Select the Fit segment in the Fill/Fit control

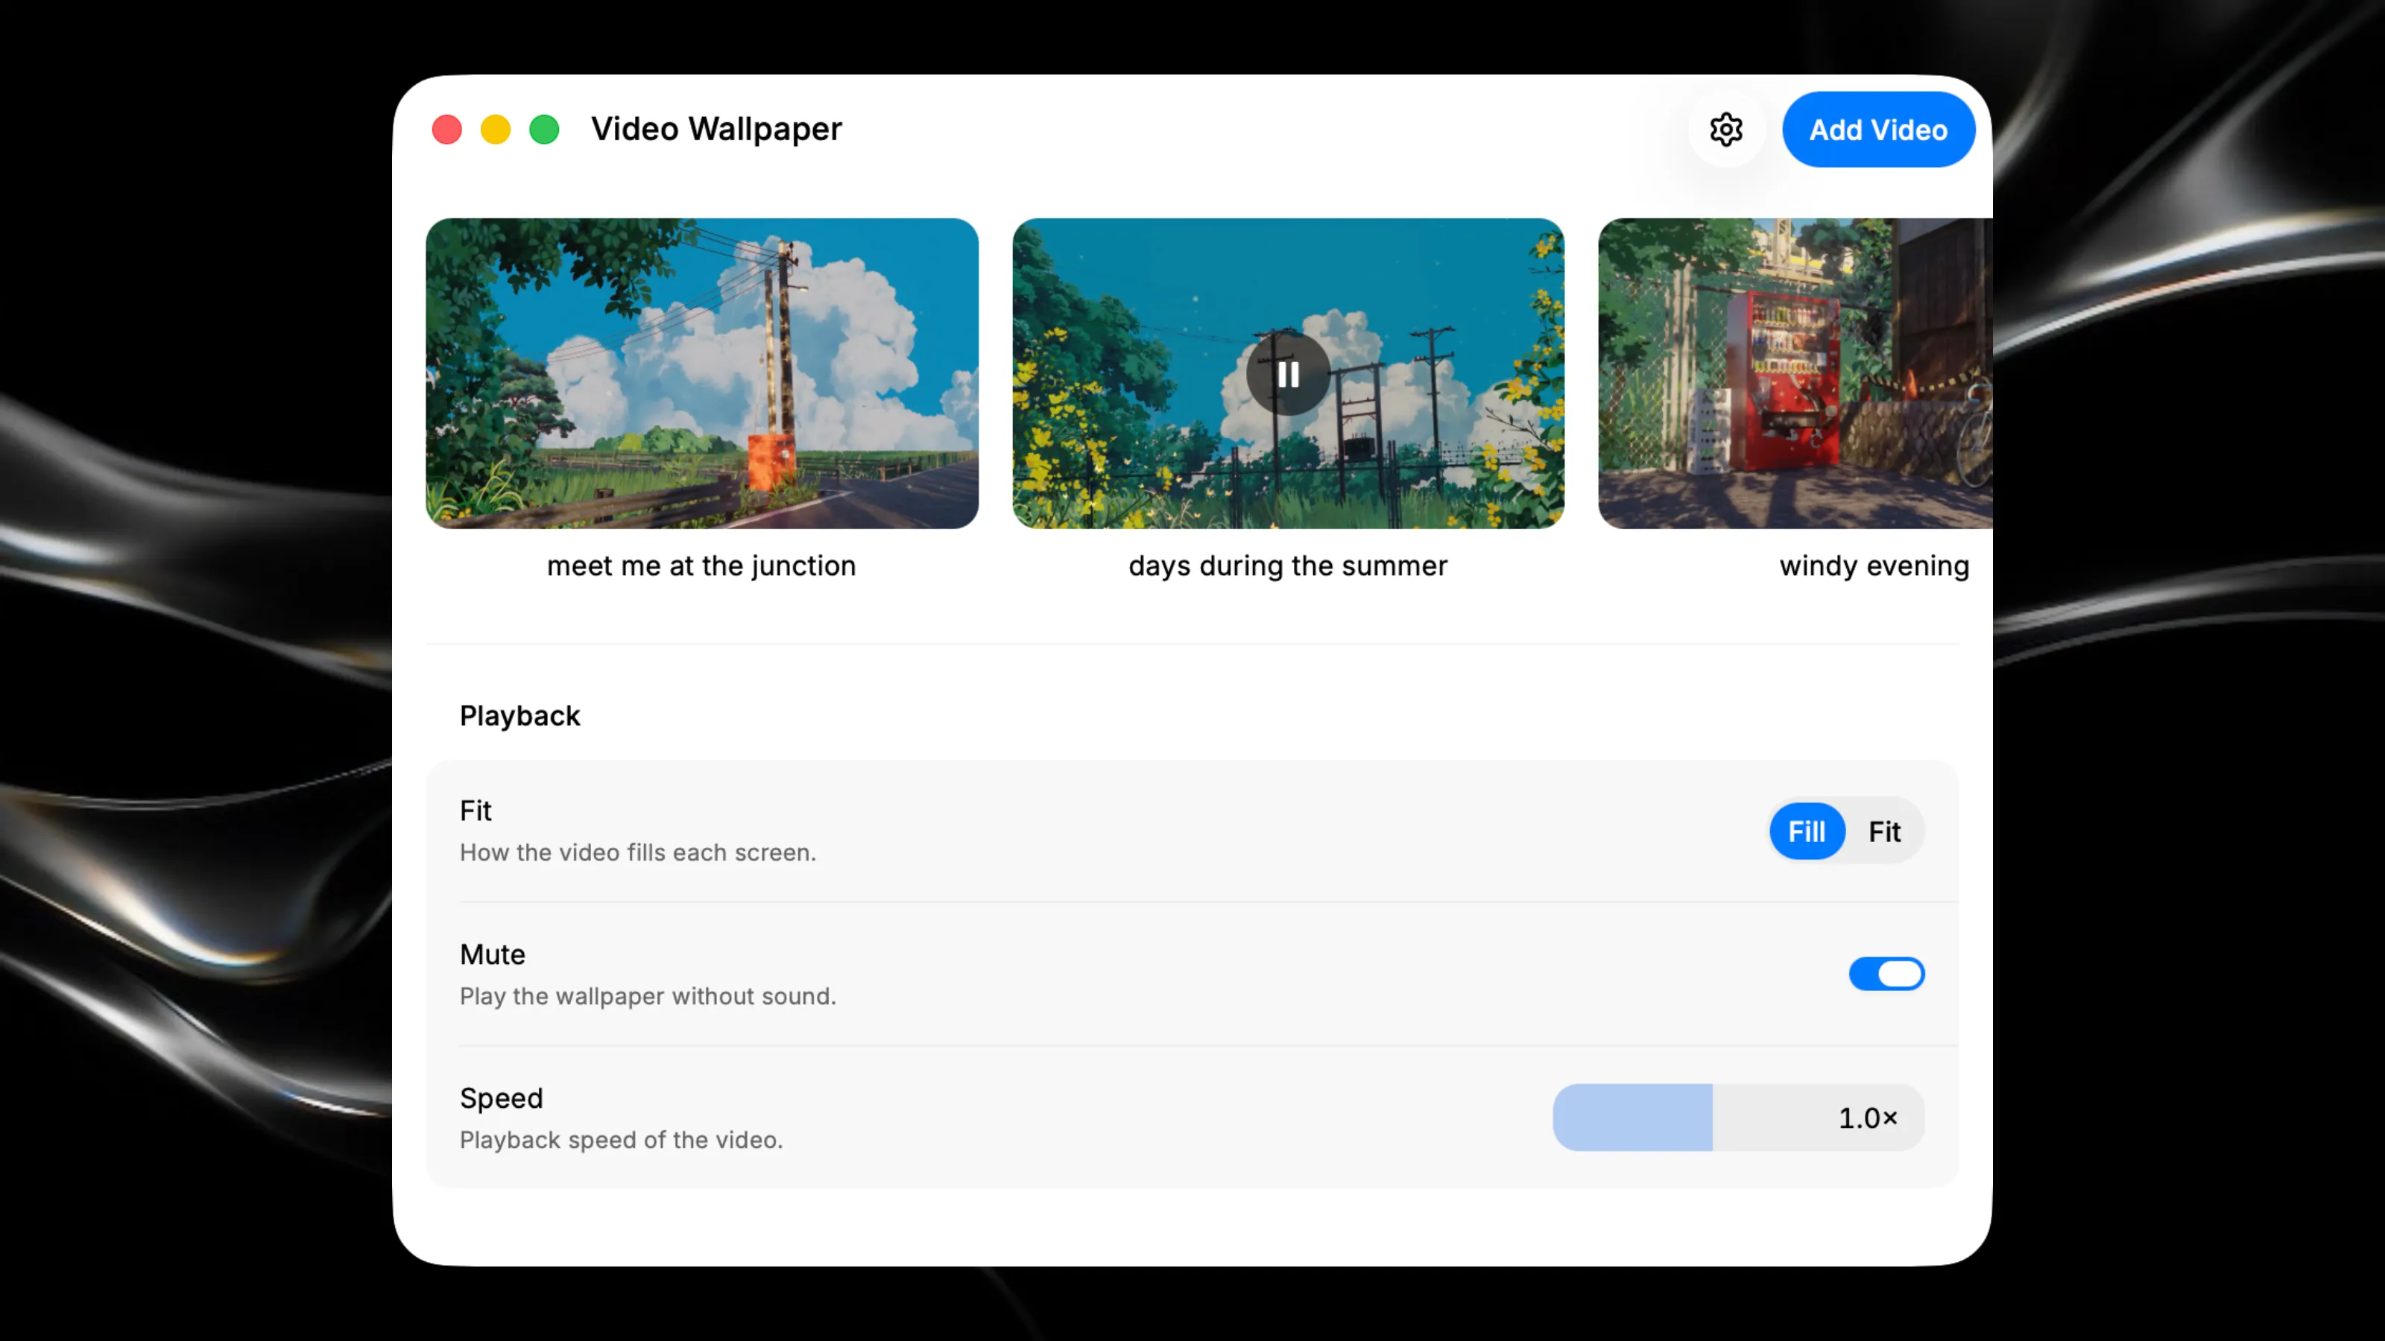pos(1884,831)
